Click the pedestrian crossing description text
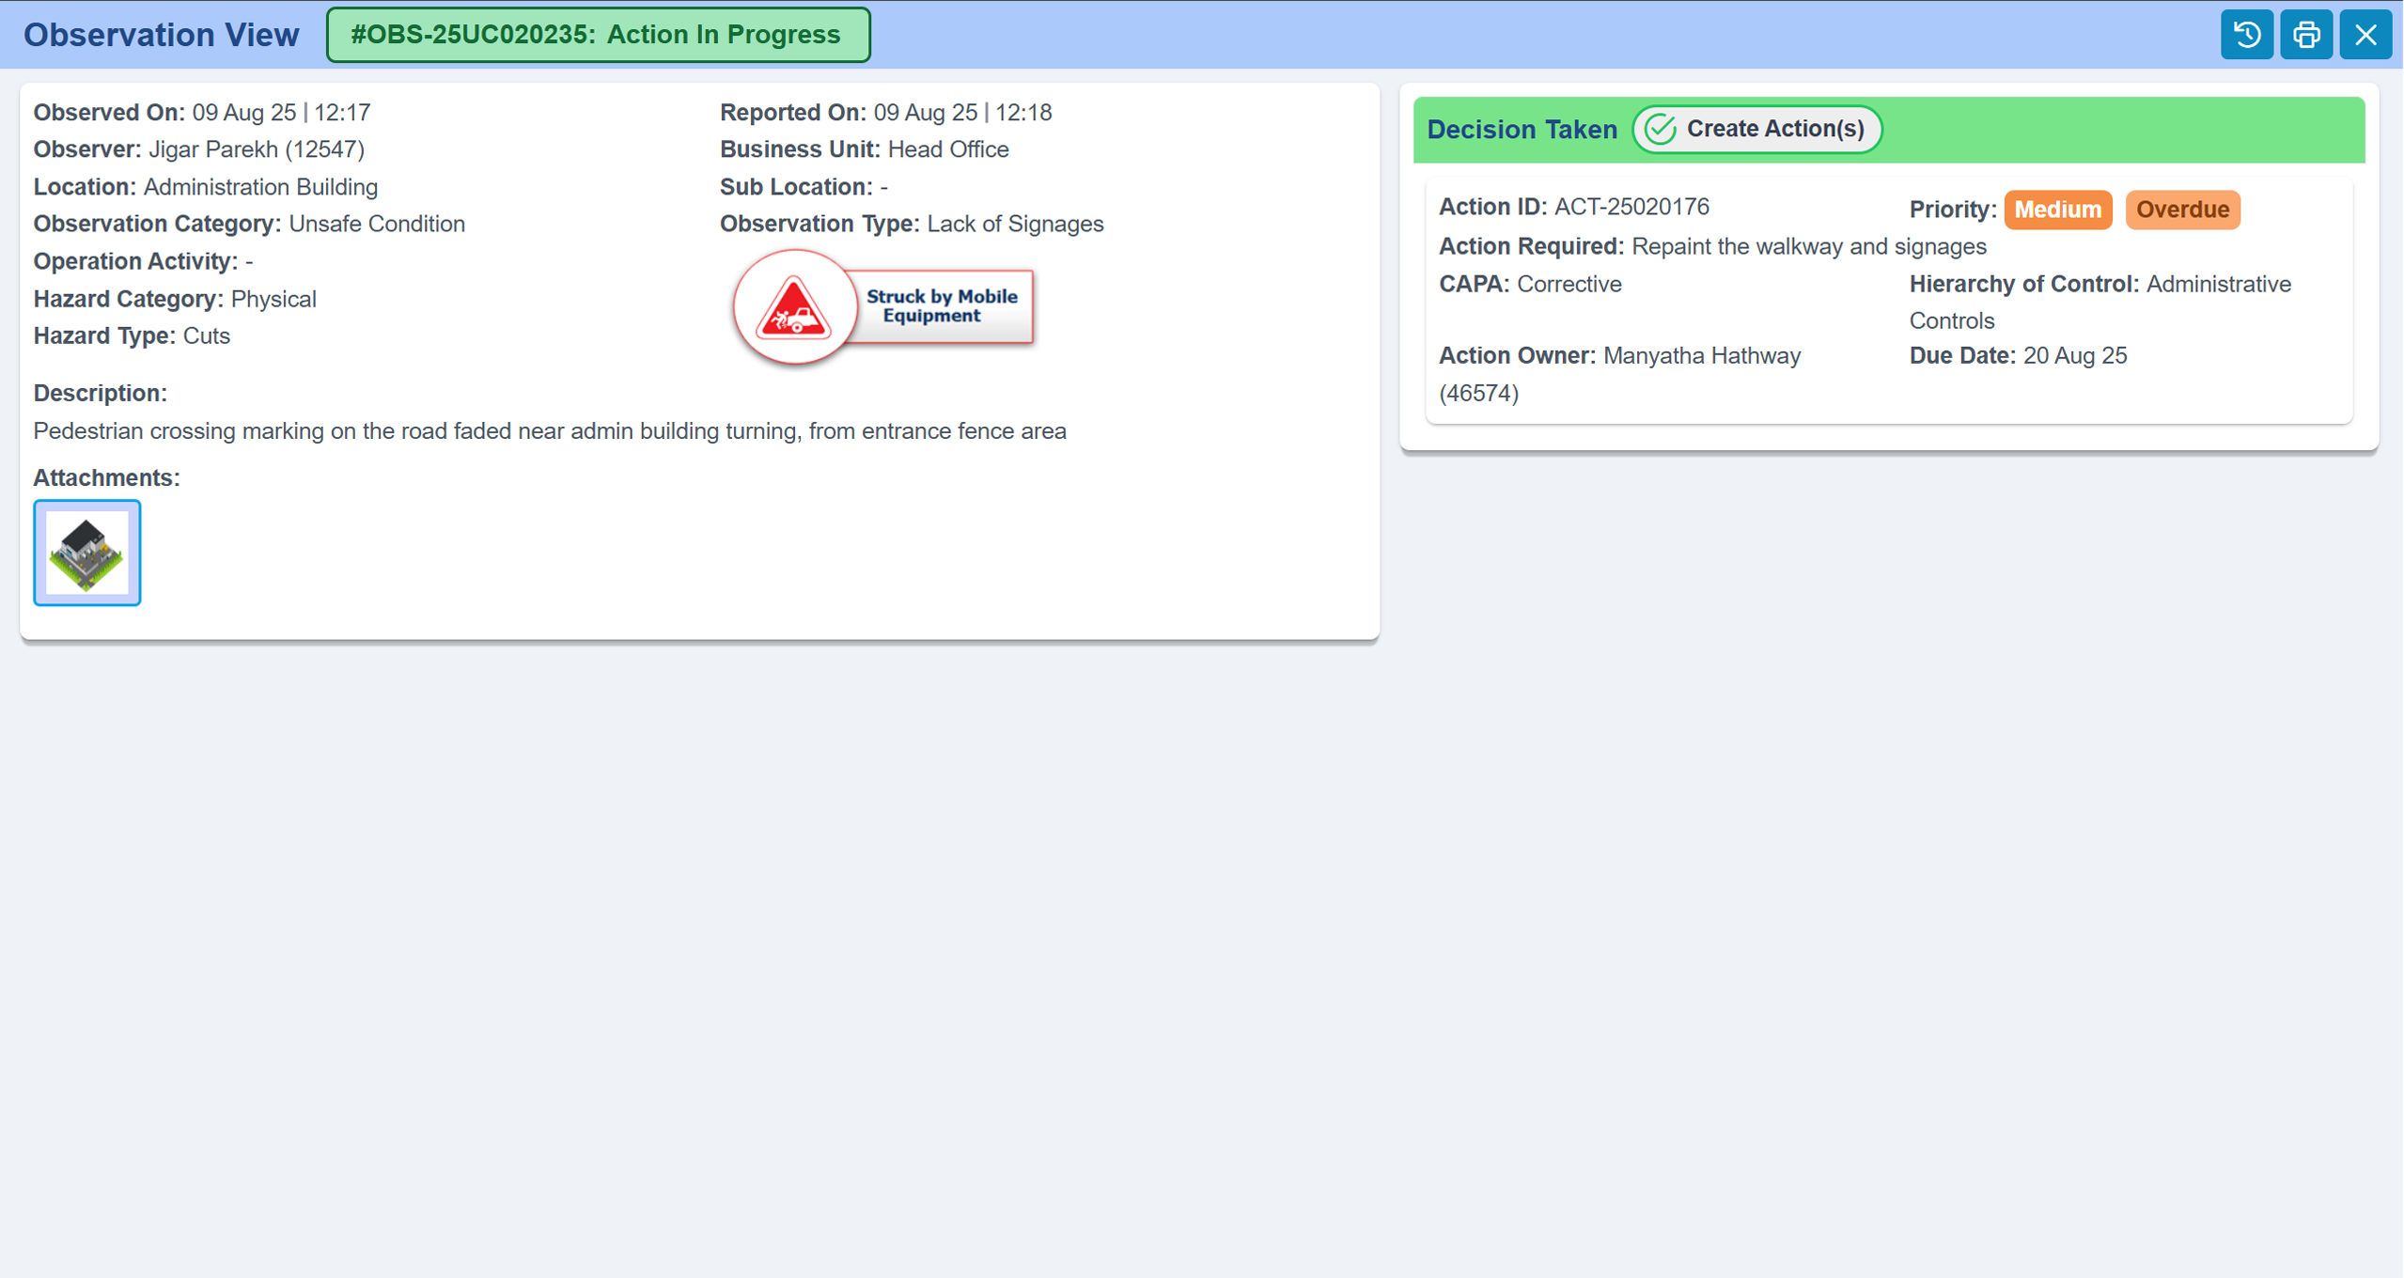Screen dimensions: 2404x1278 click(x=550, y=431)
